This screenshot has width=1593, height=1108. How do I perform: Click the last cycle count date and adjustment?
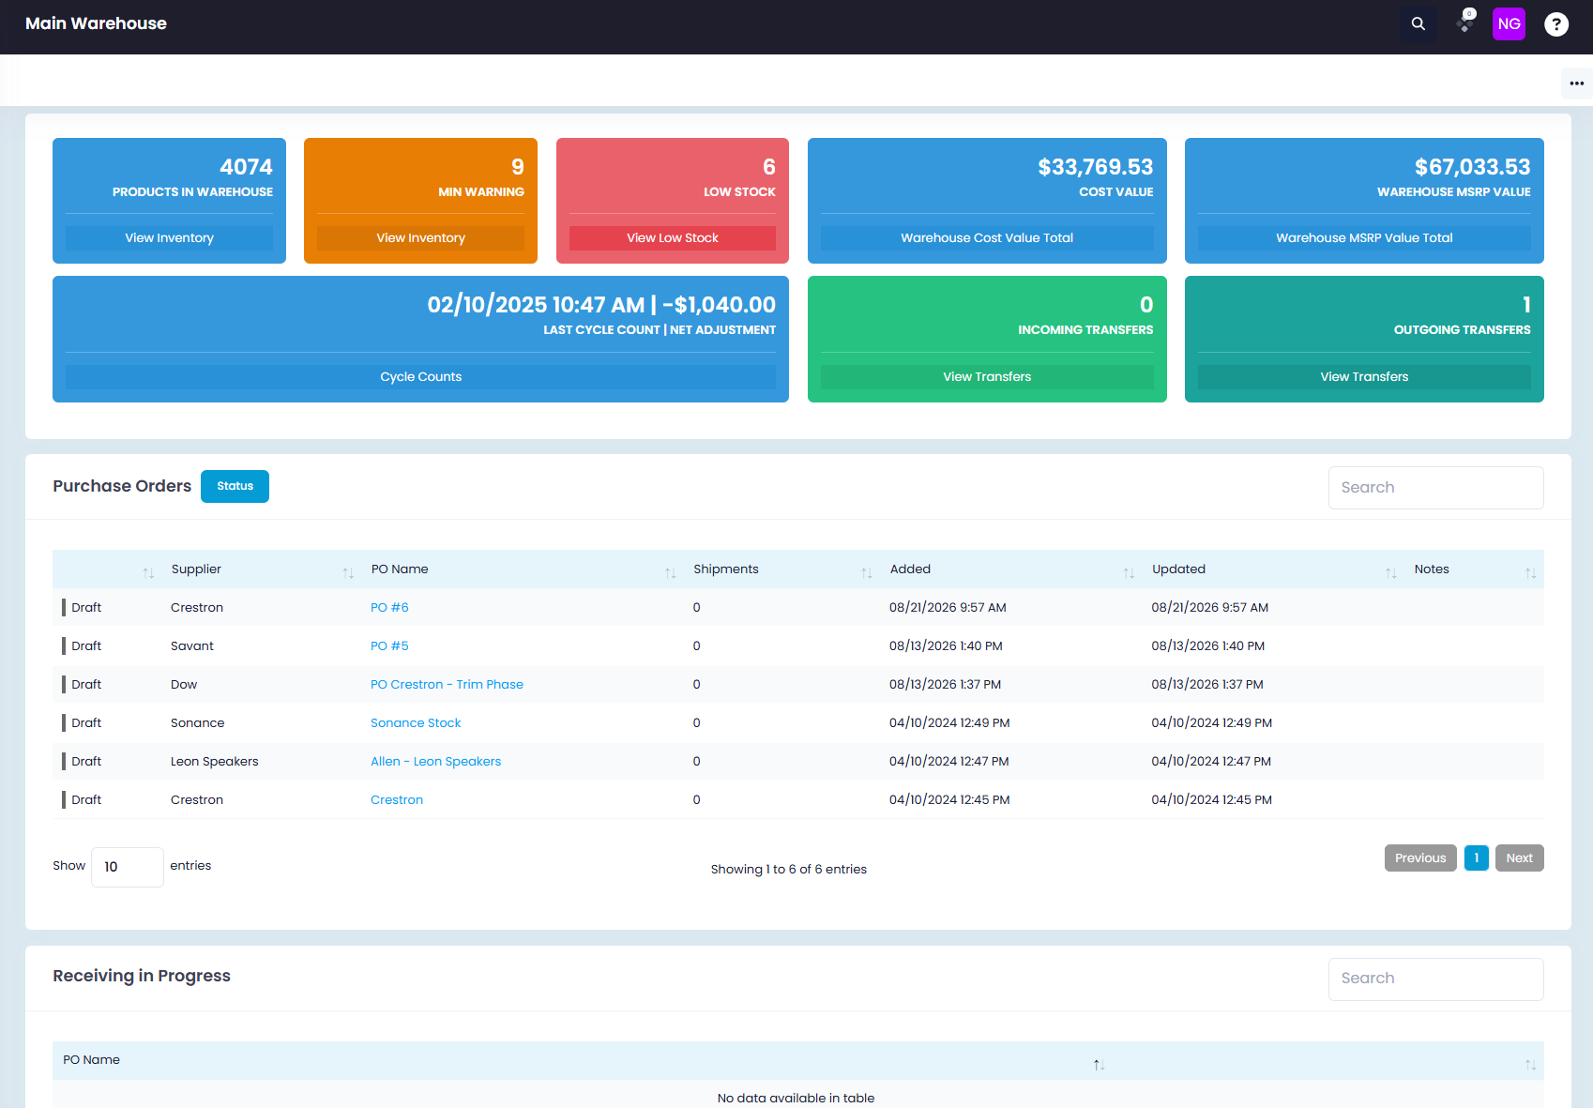[601, 305]
